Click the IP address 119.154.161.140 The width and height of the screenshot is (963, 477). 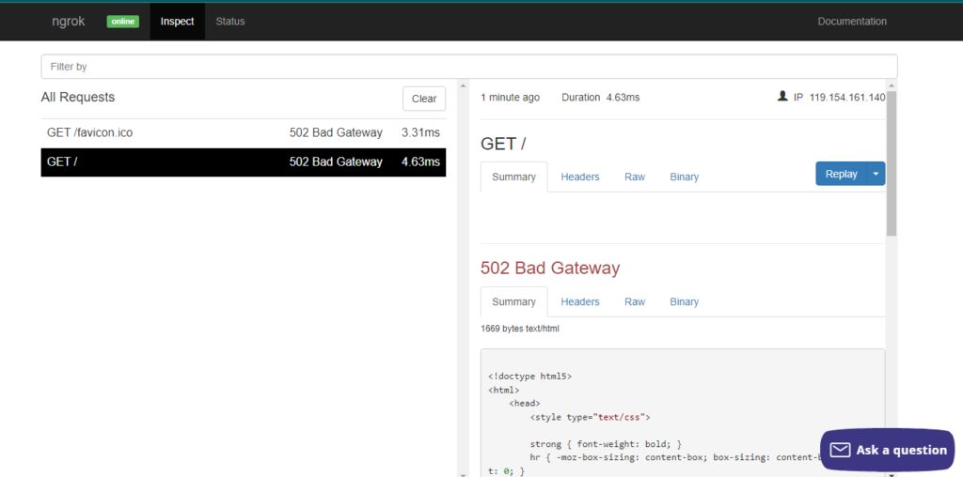coord(847,98)
